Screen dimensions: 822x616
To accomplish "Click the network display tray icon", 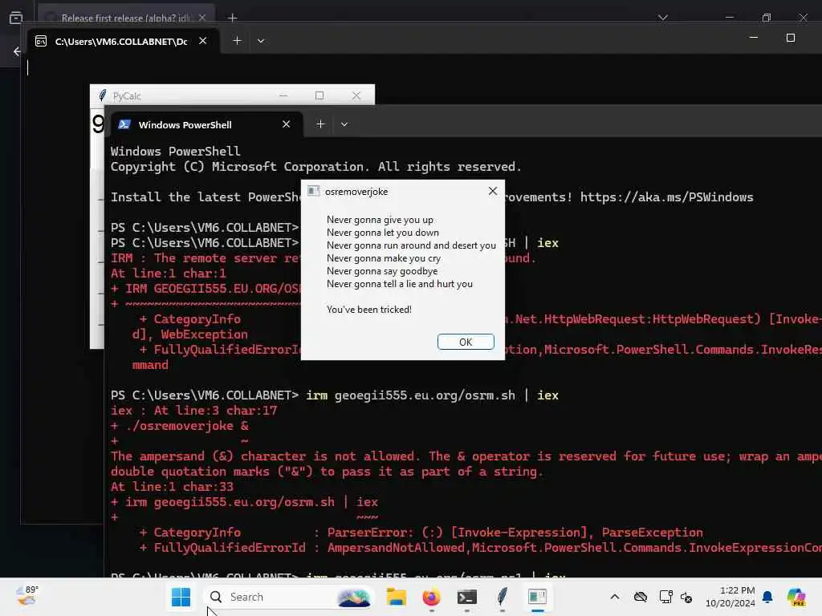I will pos(665,597).
